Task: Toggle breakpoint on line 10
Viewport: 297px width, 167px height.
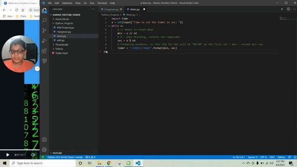Action: [100, 51]
